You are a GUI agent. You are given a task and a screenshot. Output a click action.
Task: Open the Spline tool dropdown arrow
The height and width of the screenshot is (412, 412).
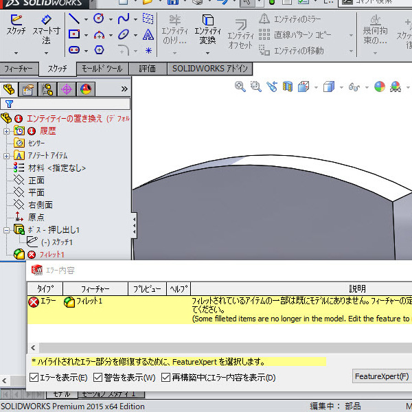[135, 19]
